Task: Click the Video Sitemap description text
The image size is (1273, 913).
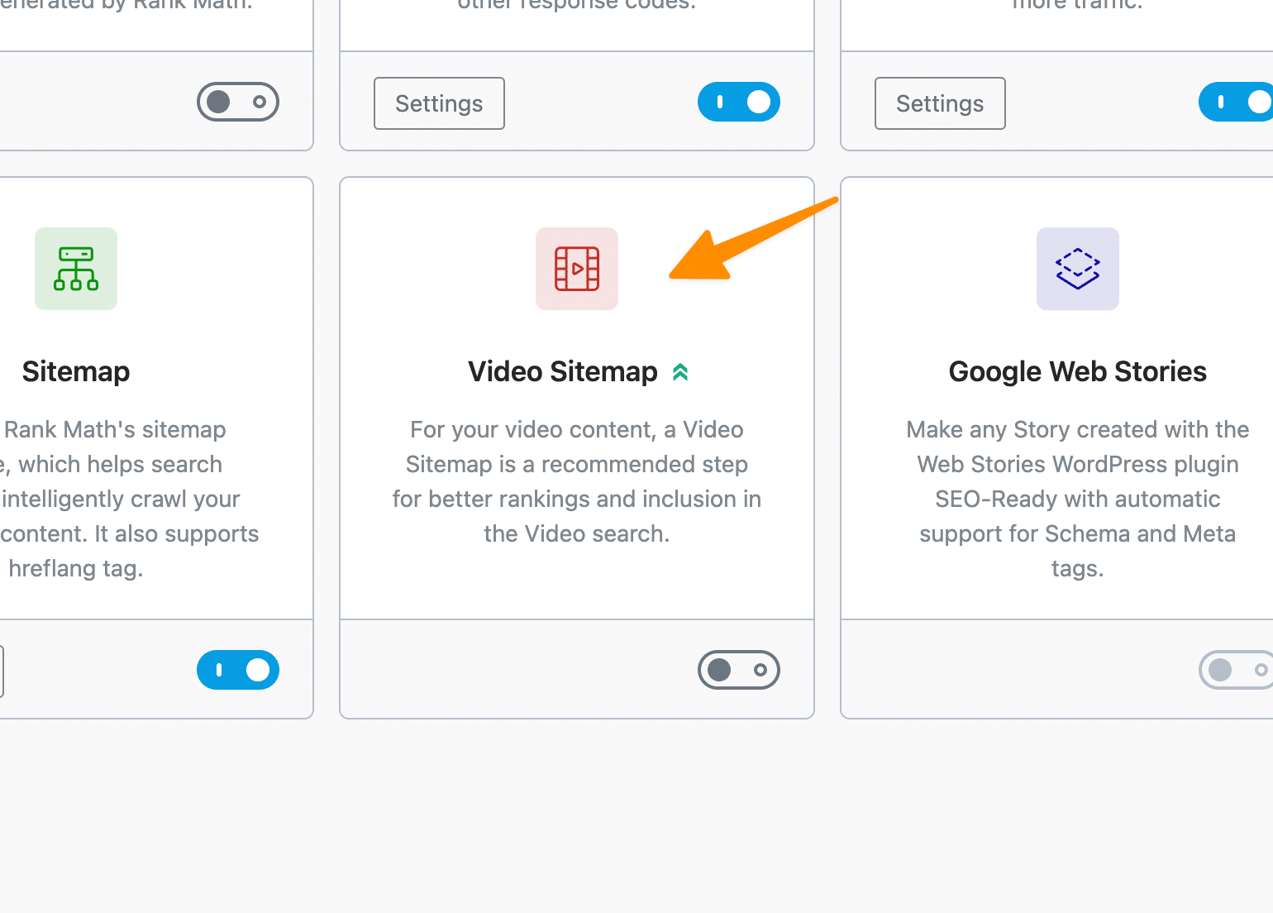Action: (x=577, y=481)
